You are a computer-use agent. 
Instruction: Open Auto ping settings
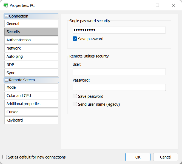[x=31, y=56]
